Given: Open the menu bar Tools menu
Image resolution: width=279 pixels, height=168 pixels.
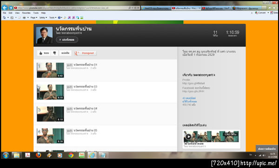Looking at the screenshot, I should pyautogui.click(x=36, y=13).
